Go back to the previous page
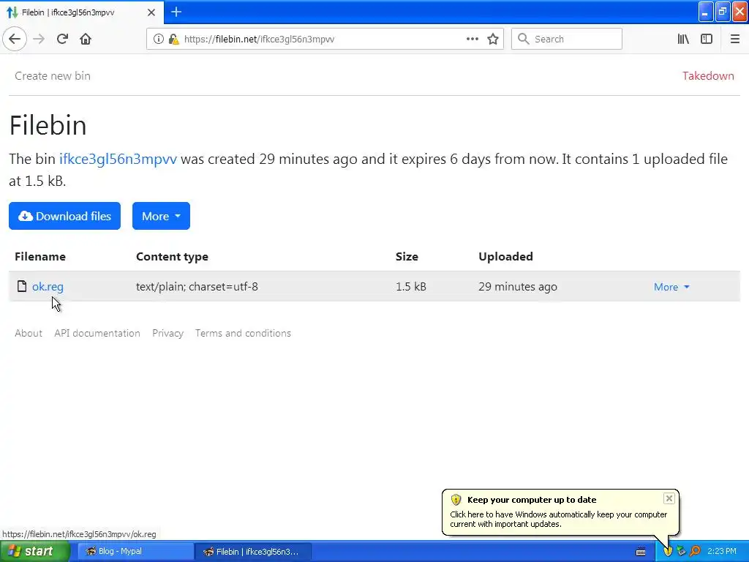Viewport: 749px width, 562px height. (x=15, y=39)
